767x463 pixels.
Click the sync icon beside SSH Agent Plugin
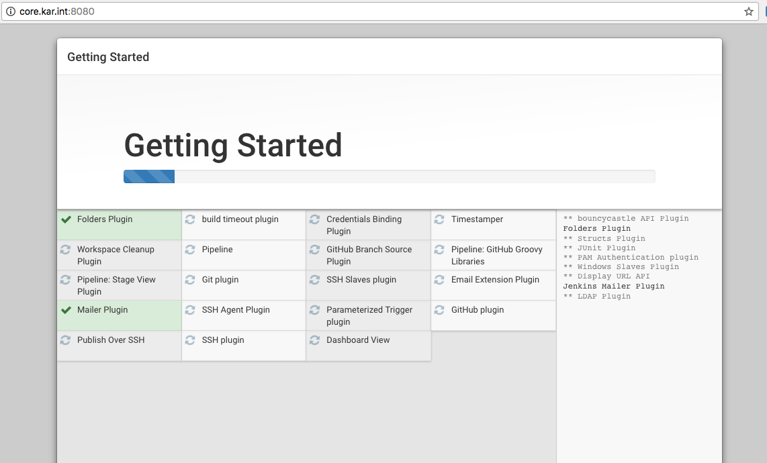point(190,310)
